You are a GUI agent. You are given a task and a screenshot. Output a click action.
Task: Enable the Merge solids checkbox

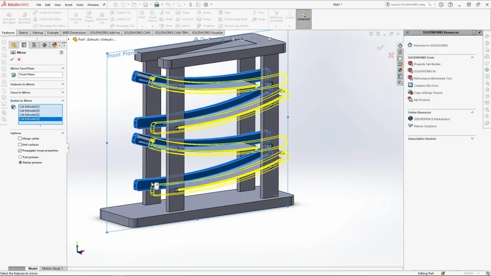click(20, 138)
